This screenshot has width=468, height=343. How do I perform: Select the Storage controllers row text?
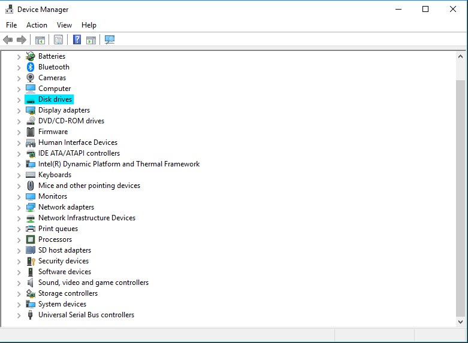tap(68, 293)
